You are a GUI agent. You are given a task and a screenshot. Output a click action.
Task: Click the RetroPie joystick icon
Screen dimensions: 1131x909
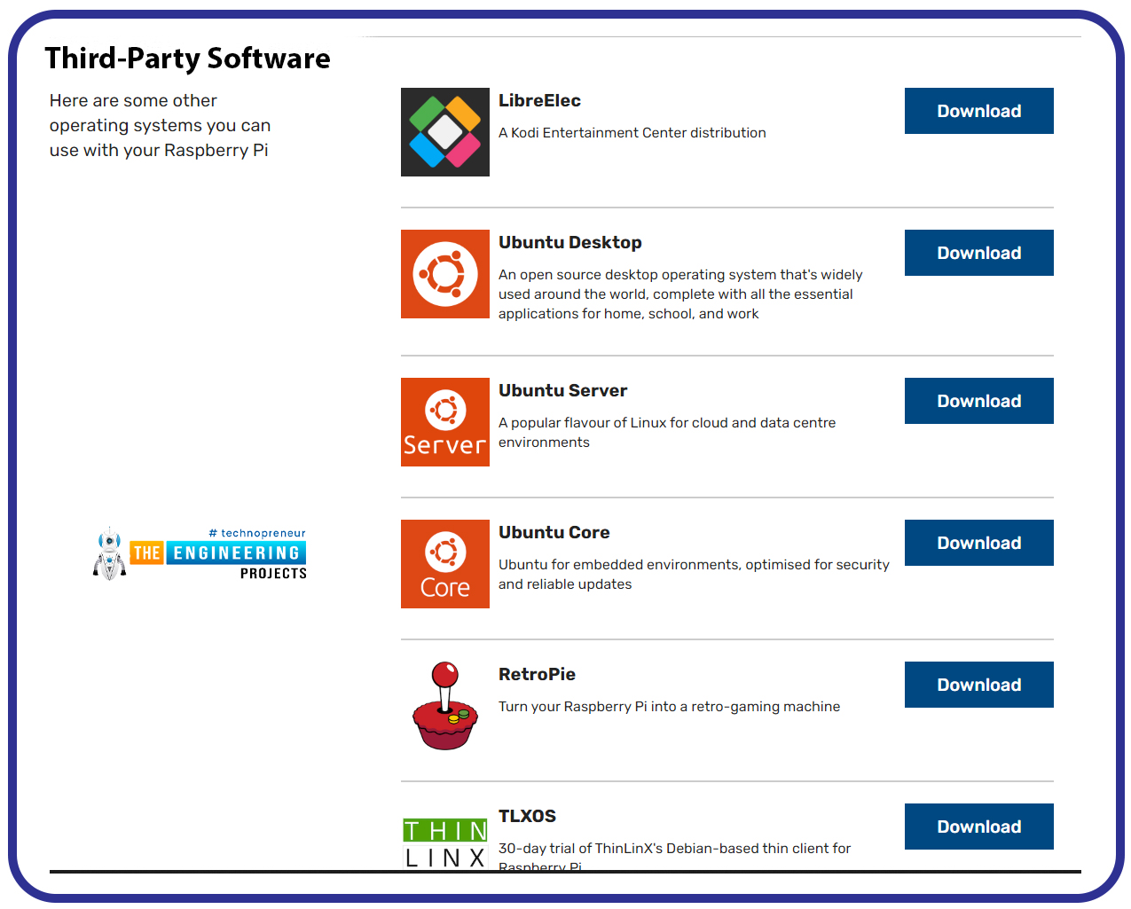point(445,706)
